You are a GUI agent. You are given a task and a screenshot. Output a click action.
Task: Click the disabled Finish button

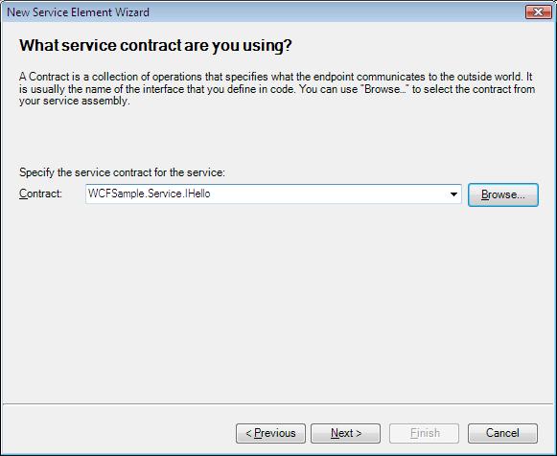click(424, 433)
